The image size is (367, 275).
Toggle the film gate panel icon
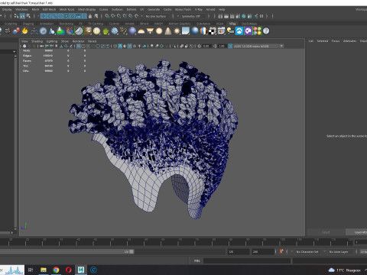(83, 46)
